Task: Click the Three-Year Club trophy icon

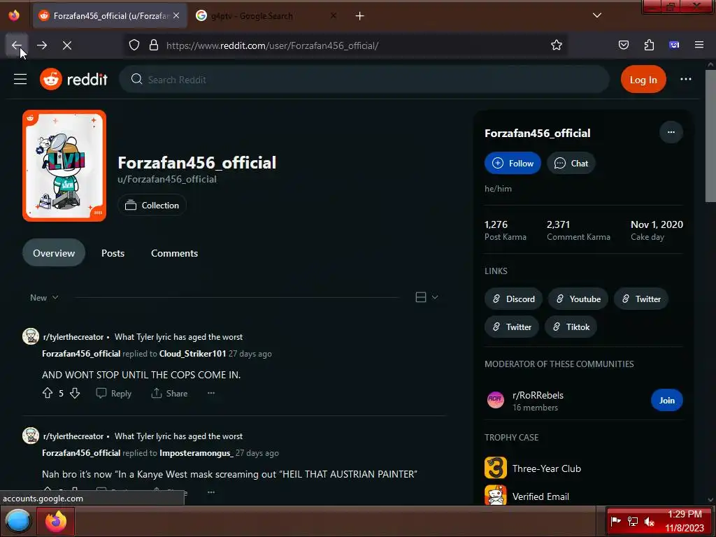Action: click(x=496, y=468)
